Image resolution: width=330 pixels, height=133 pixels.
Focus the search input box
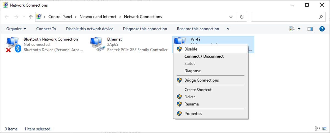(x=285, y=17)
